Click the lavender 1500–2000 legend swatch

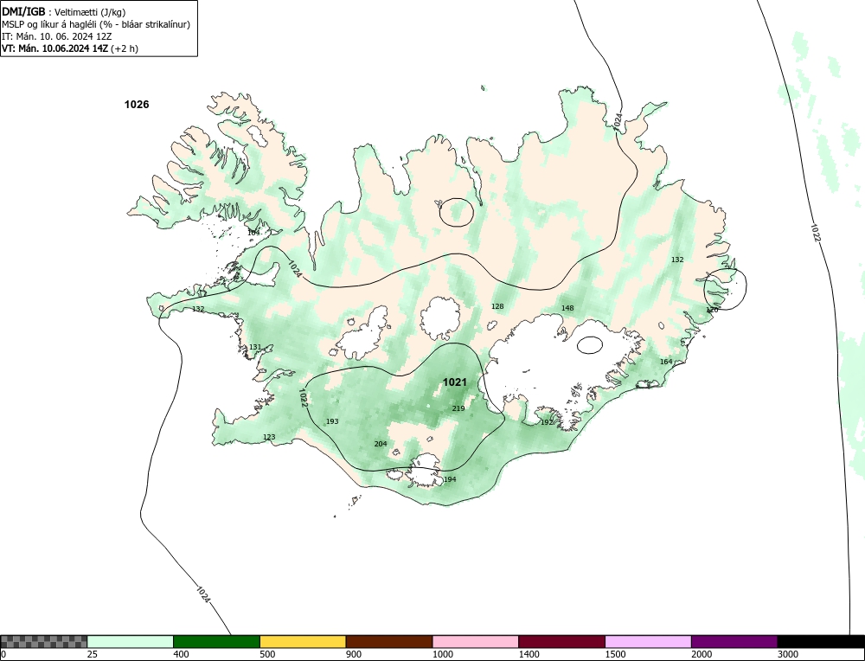click(648, 642)
